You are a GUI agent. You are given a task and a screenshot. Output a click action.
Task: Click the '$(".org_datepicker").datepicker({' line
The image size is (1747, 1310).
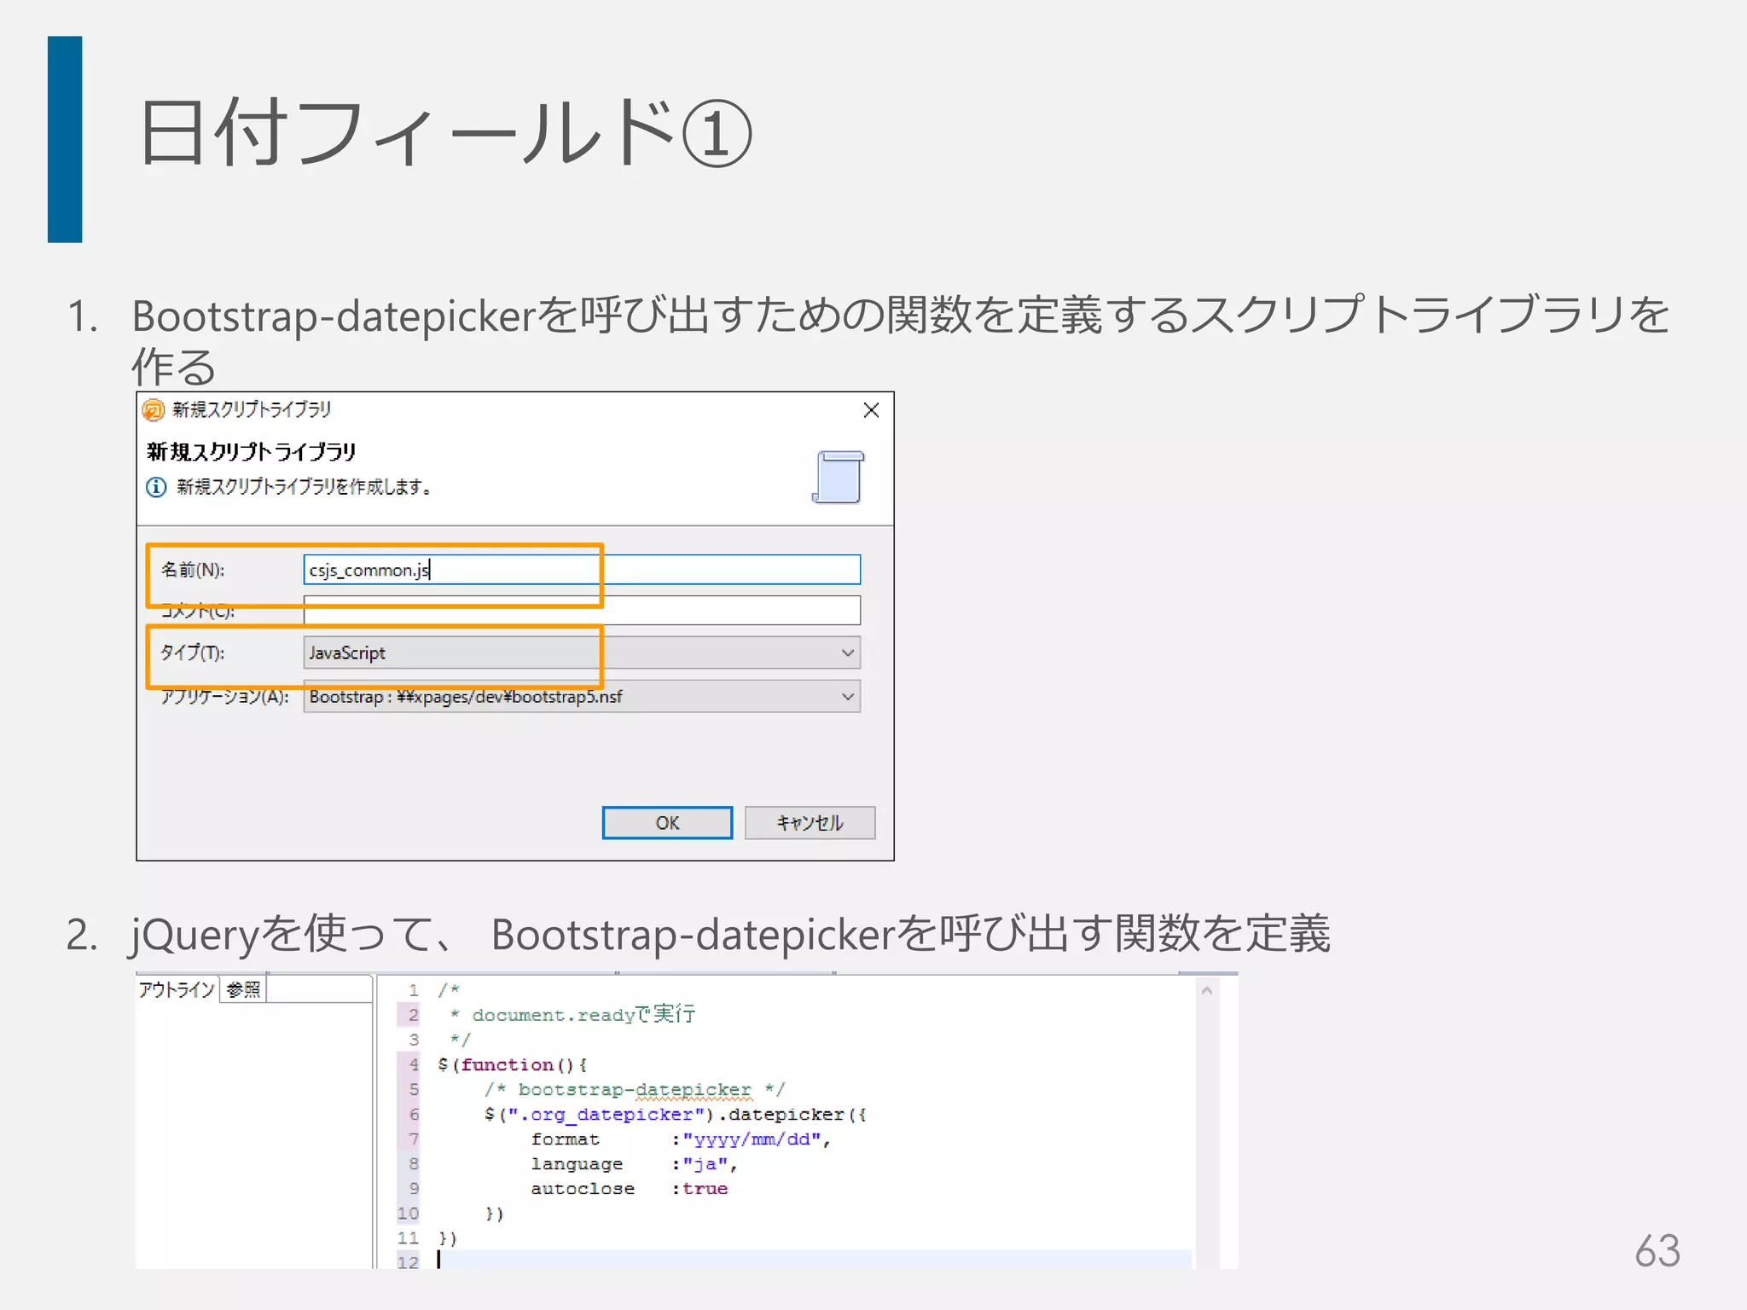675,1114
